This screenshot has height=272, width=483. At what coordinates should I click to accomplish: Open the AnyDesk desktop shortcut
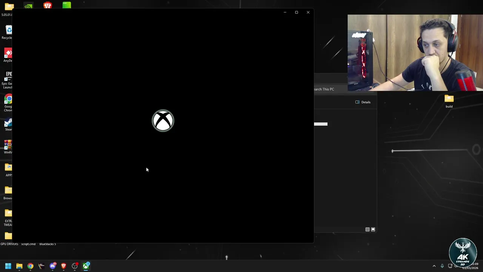(x=8, y=55)
